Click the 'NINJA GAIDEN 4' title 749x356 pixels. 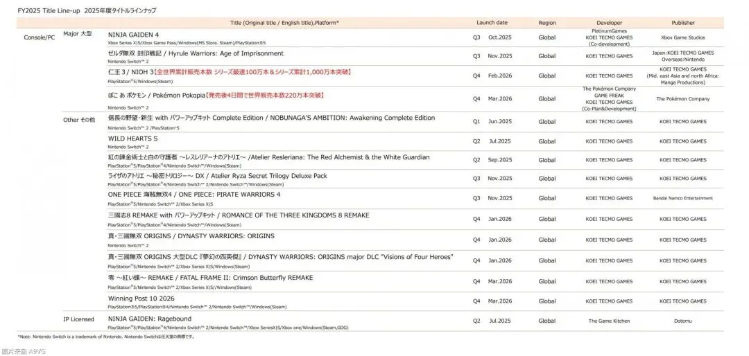point(133,35)
